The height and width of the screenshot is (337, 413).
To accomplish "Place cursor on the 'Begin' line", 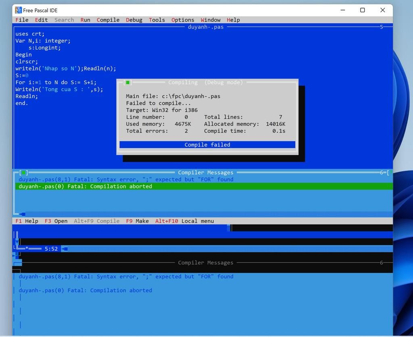I will click(23, 55).
